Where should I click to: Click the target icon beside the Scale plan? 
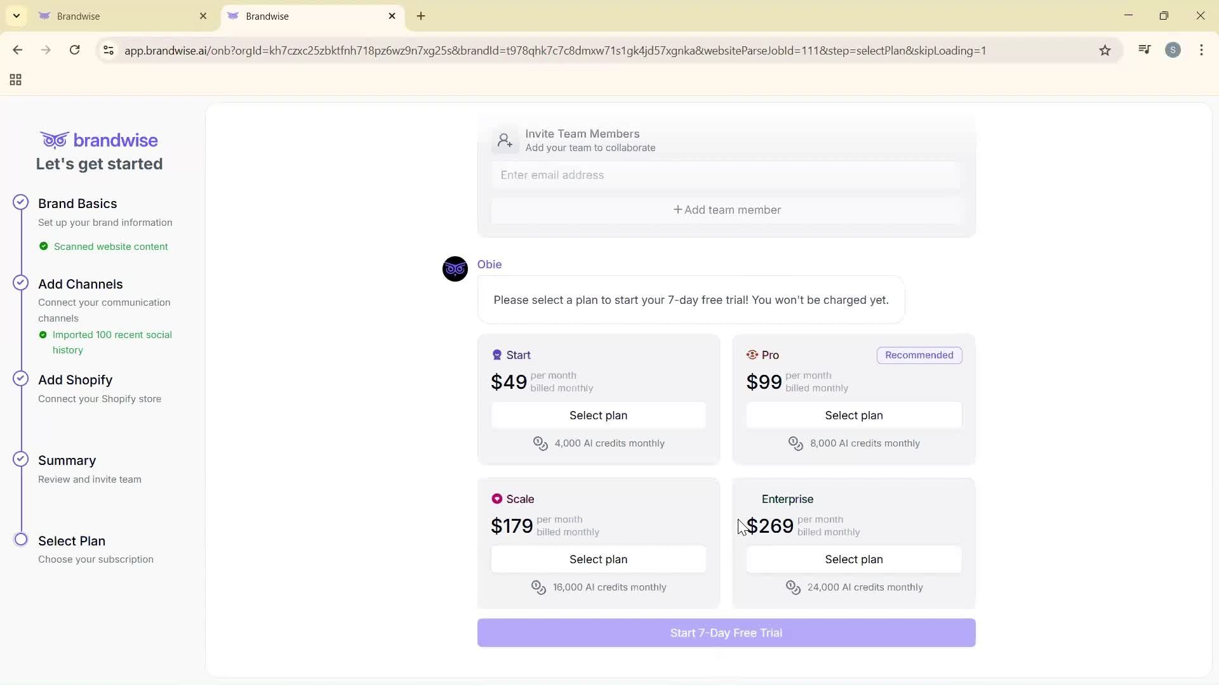pos(498,499)
